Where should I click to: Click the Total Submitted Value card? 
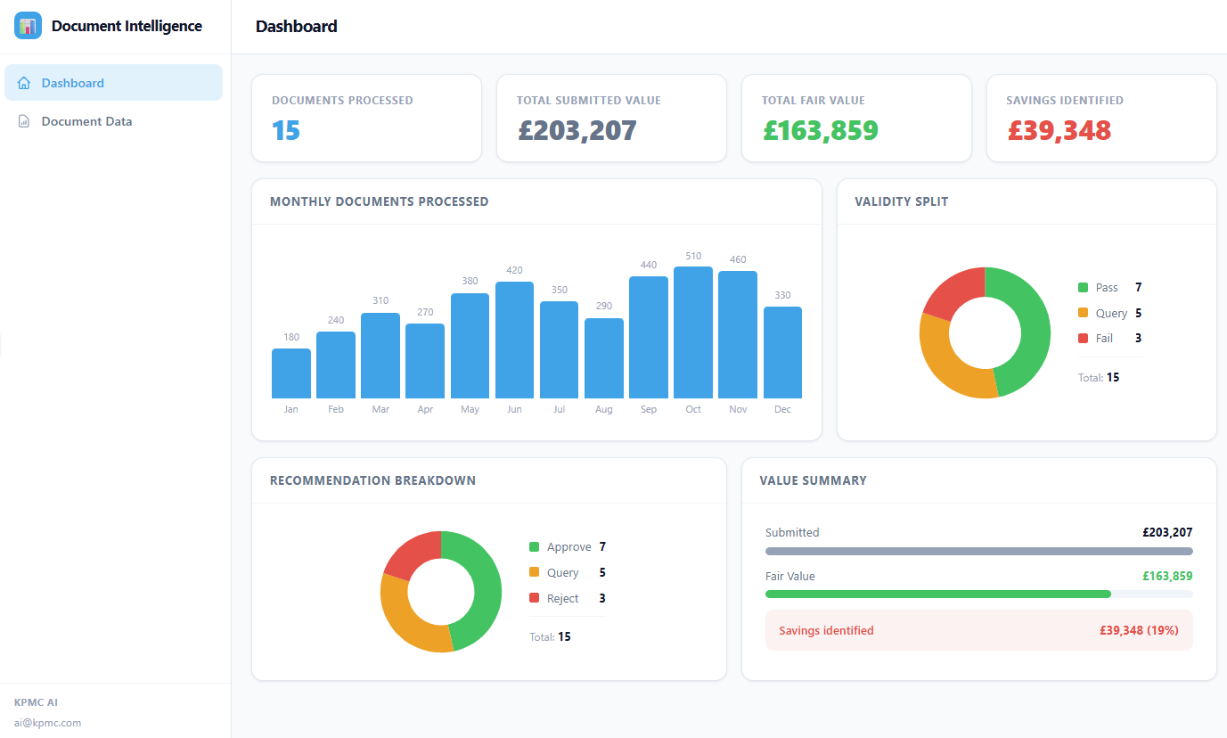[x=611, y=118]
